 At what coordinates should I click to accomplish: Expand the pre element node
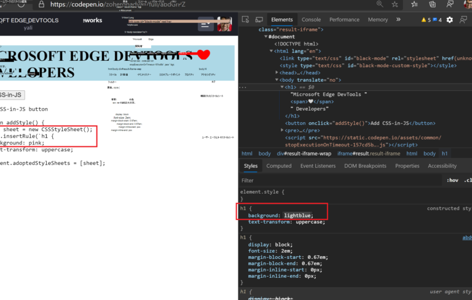[x=282, y=130]
